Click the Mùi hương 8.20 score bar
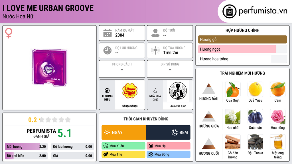 coord(26,147)
